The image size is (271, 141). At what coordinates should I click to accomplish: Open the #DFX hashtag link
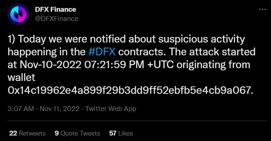coord(103,51)
